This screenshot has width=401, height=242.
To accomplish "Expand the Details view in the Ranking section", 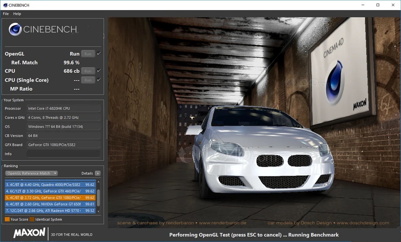I will (x=97, y=173).
